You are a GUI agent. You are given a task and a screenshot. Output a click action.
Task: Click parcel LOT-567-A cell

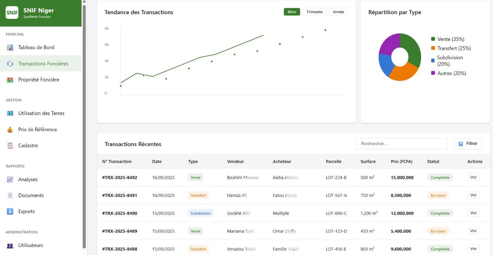[x=336, y=195]
